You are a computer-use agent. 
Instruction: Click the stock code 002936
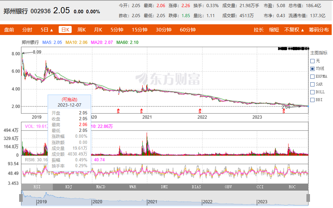coord(41,11)
